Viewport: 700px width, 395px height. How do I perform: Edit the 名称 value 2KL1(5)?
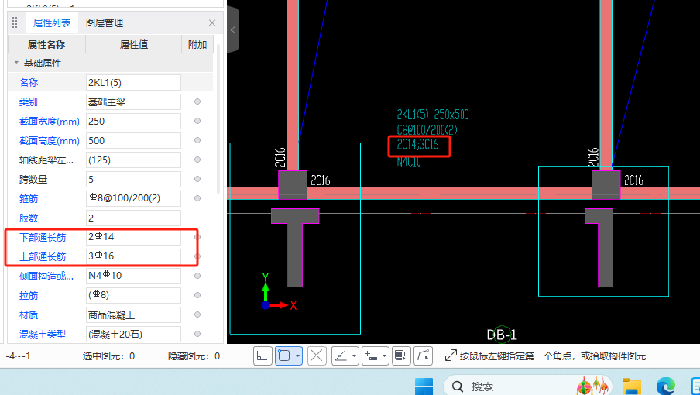point(133,83)
